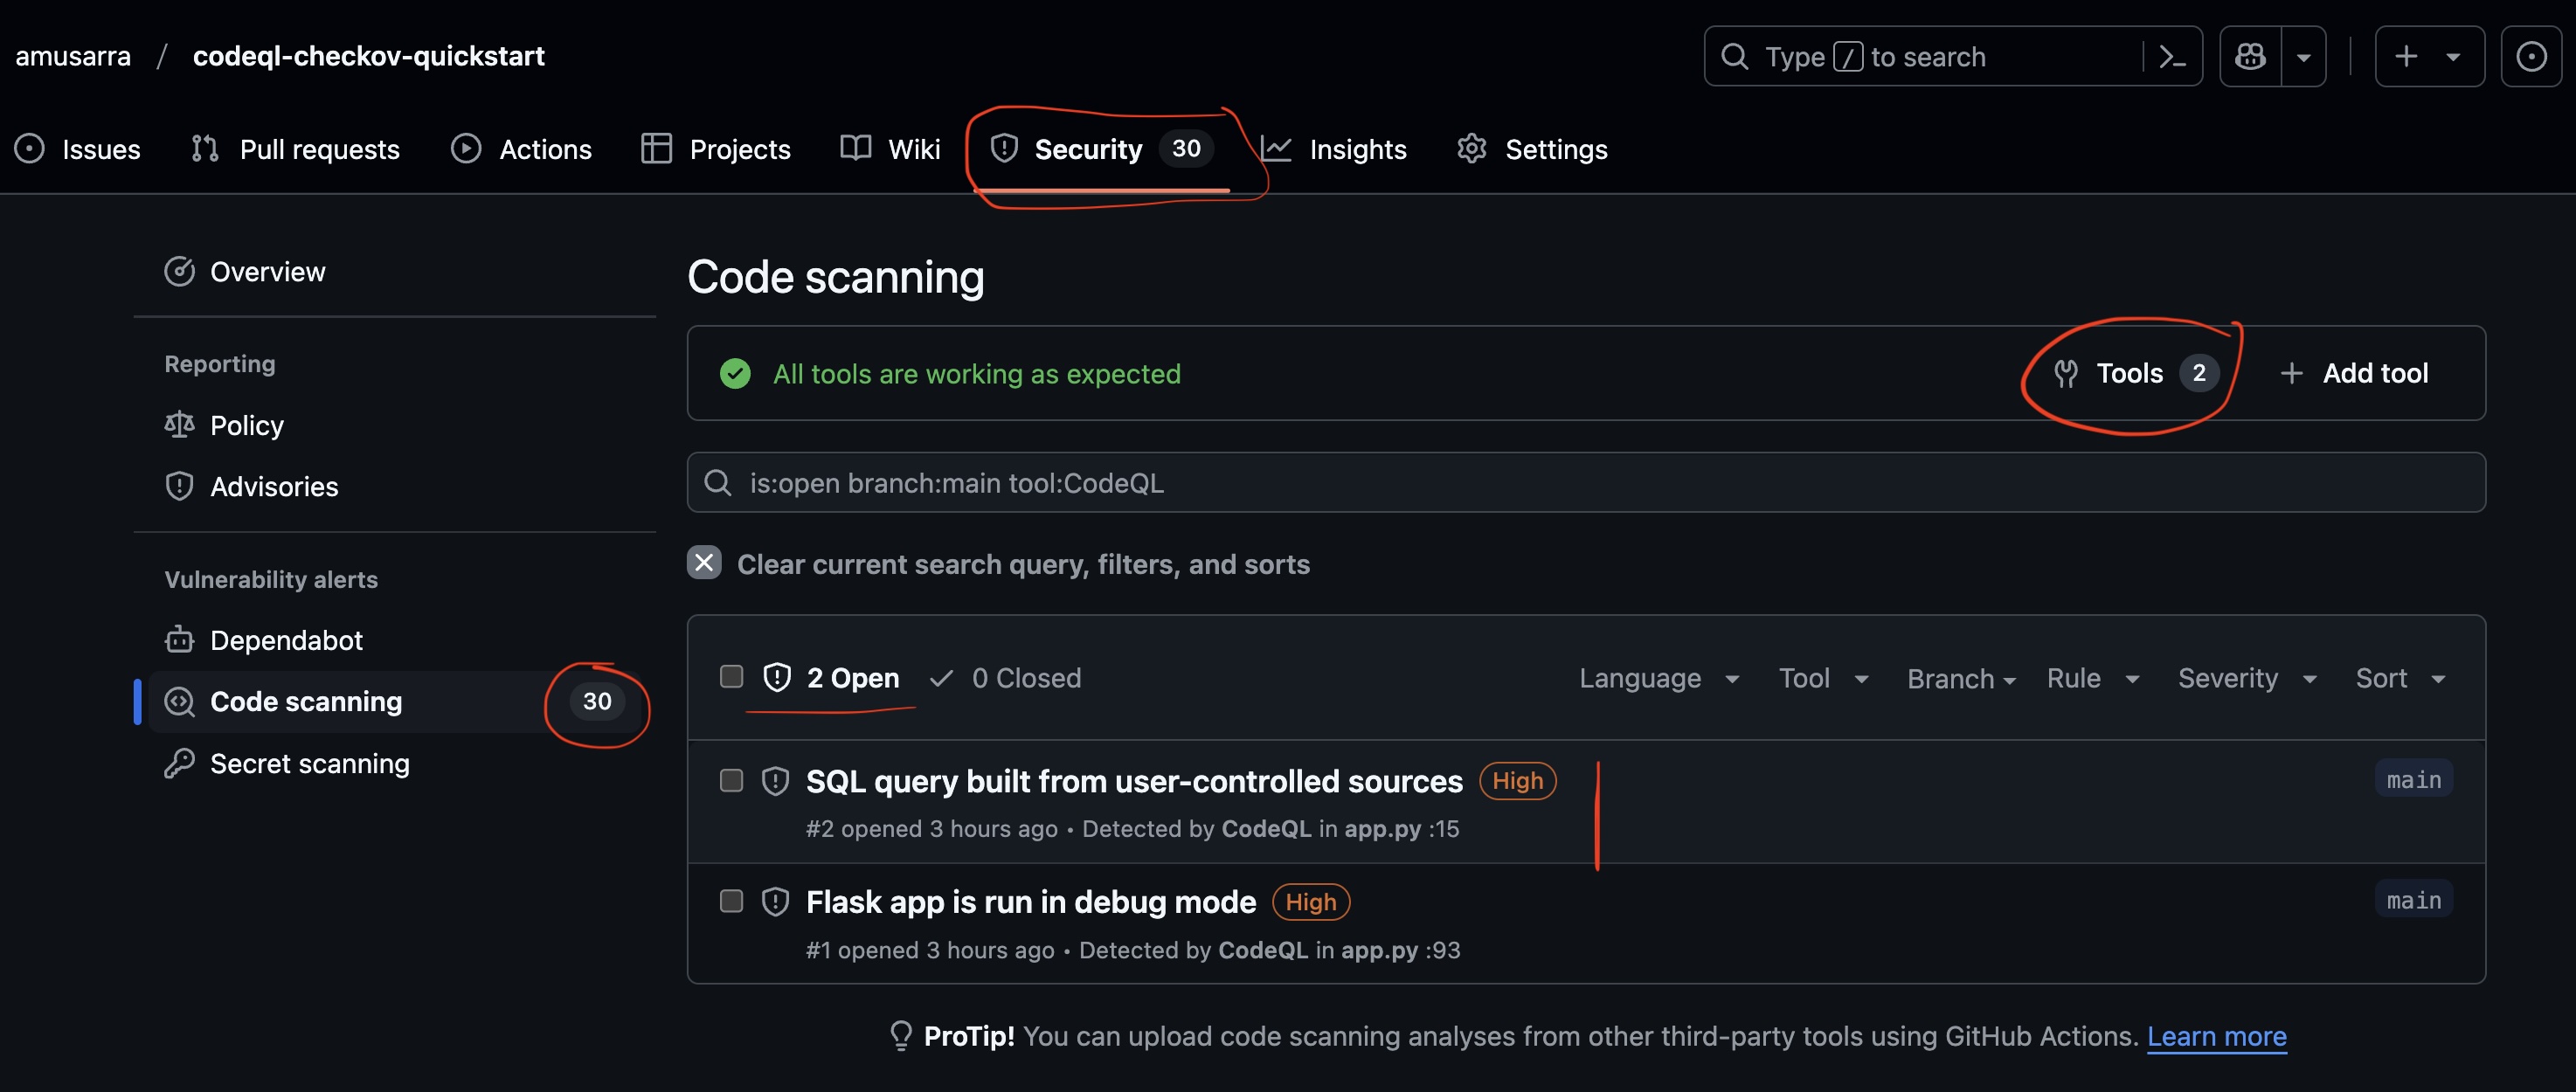This screenshot has height=1092, width=2576.
Task: Focus the Type / to search field
Action: 1952,57
